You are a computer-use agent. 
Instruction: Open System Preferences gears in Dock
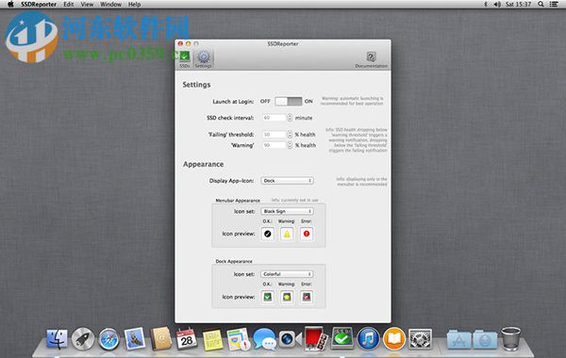(420, 339)
